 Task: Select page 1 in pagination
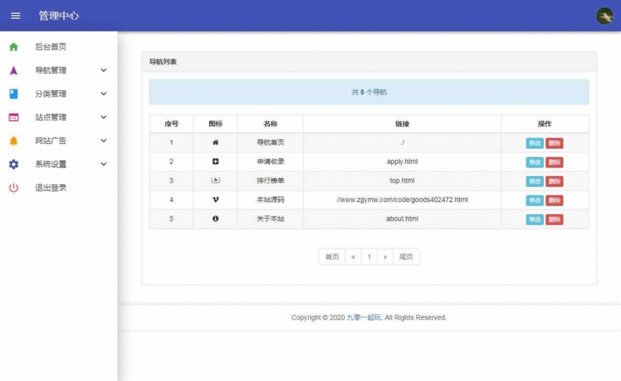point(369,257)
